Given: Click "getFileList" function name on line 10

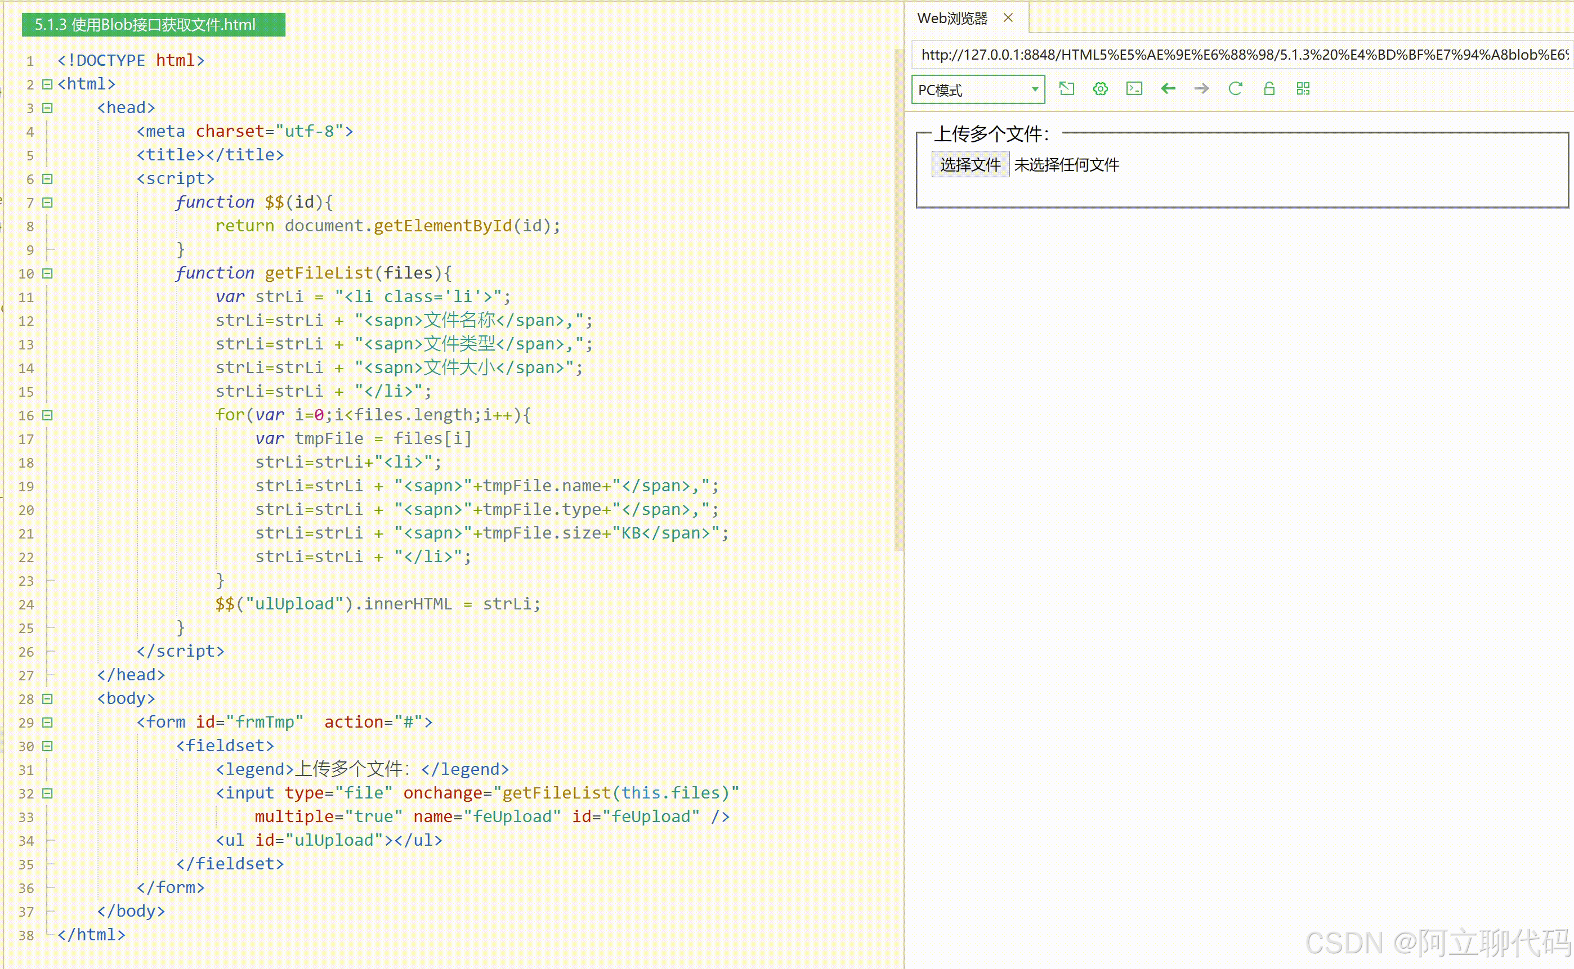Looking at the screenshot, I should click(x=319, y=273).
